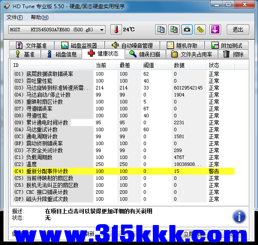Image resolution: width=258 pixels, height=245 pixels.
Task: Open the 文件(F) menu
Action: click(15, 17)
